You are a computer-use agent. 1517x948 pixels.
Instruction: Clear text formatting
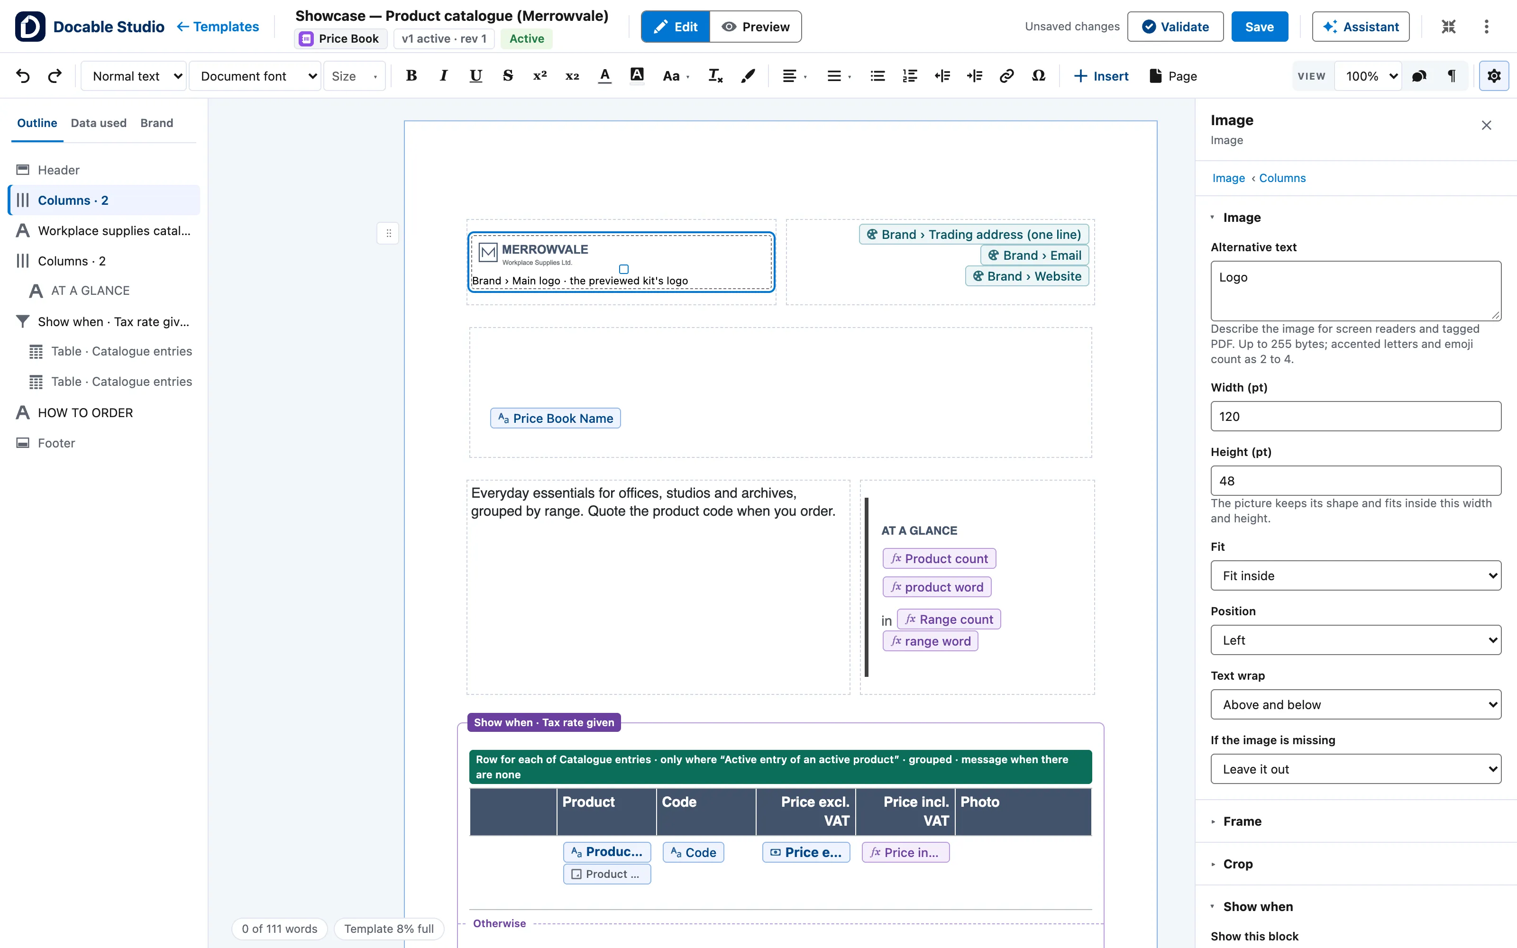coord(715,76)
